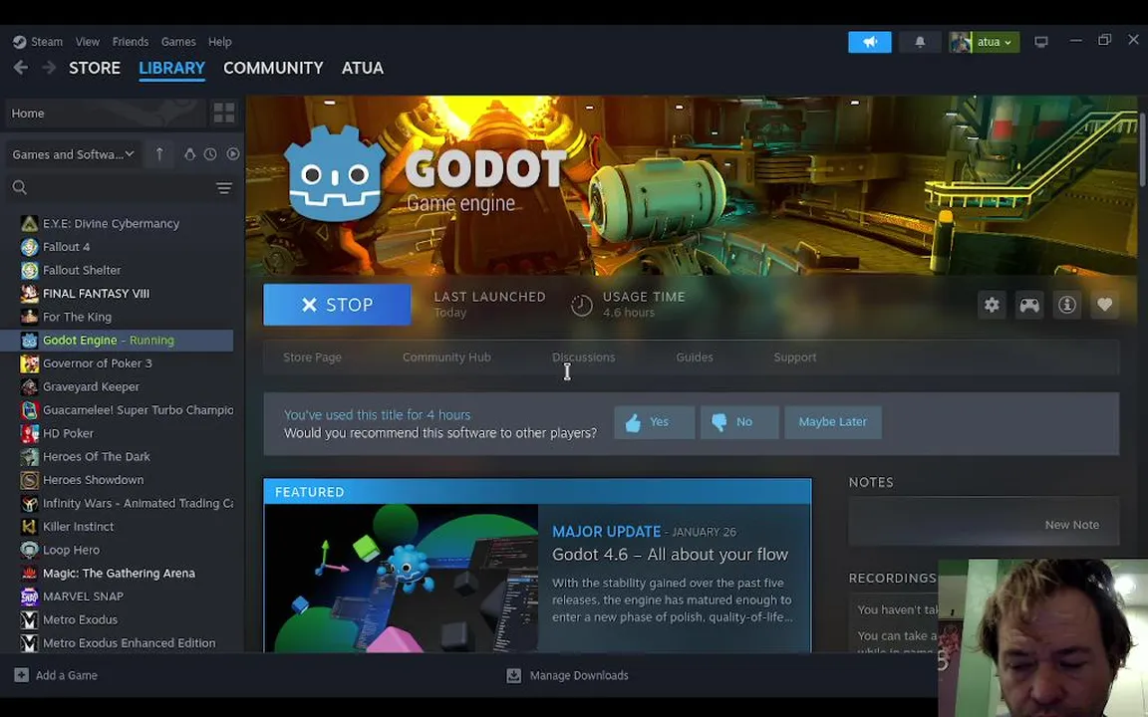This screenshot has width=1148, height=717.
Task: Select Godot Engine – Running entry
Action: tap(120, 341)
